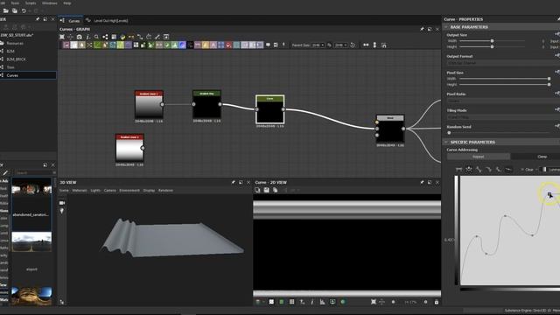This screenshot has height=315, width=560.
Task: Click horizontal align nodes icon in graph toolbar
Action: [x=366, y=45]
